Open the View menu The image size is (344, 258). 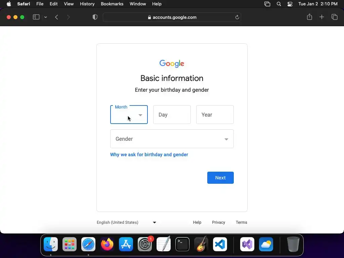coord(69,4)
